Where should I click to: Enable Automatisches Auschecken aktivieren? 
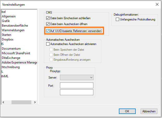48,44
